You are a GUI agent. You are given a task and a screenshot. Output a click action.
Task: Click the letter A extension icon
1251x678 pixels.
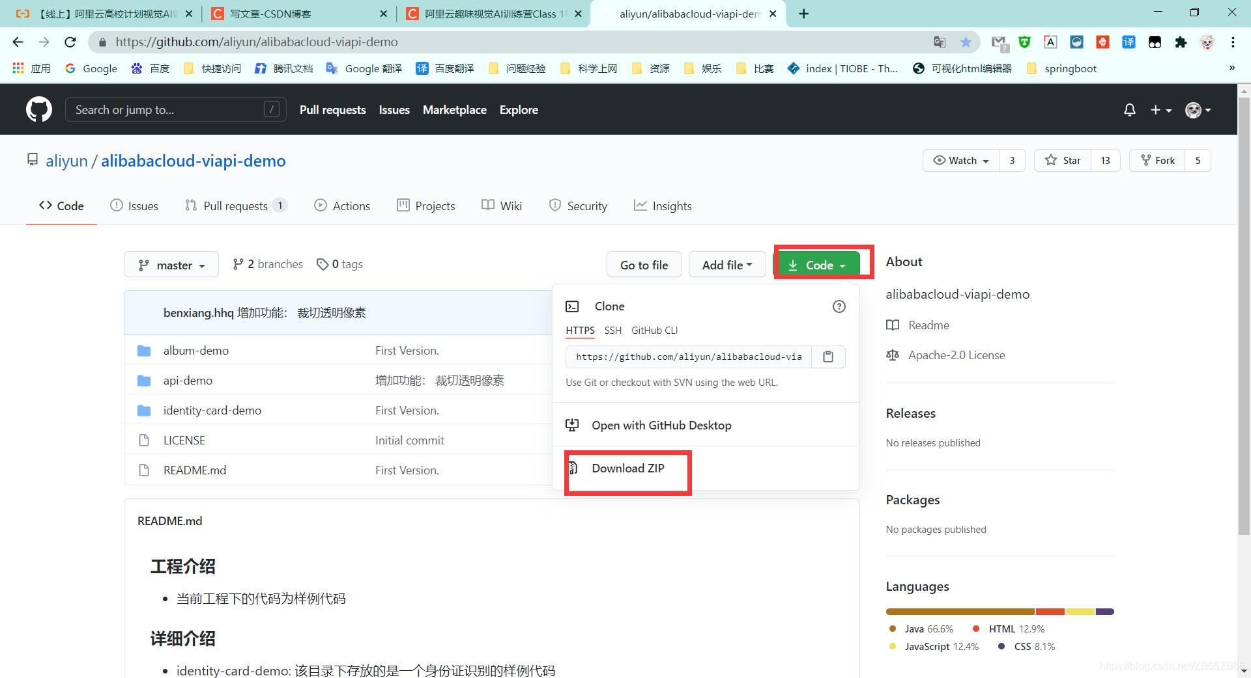[1050, 42]
